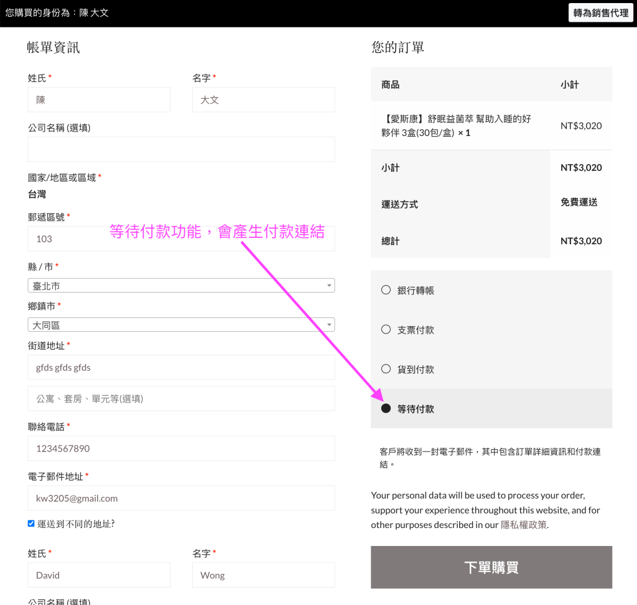Screen dimensions: 637x605
Task: Focus the billing 公司名稱 input field
Action: [x=181, y=150]
